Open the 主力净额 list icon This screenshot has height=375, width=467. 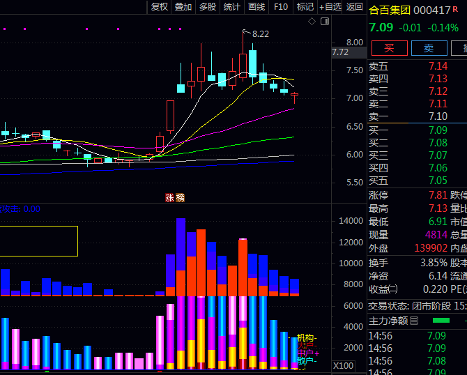pos(415,321)
